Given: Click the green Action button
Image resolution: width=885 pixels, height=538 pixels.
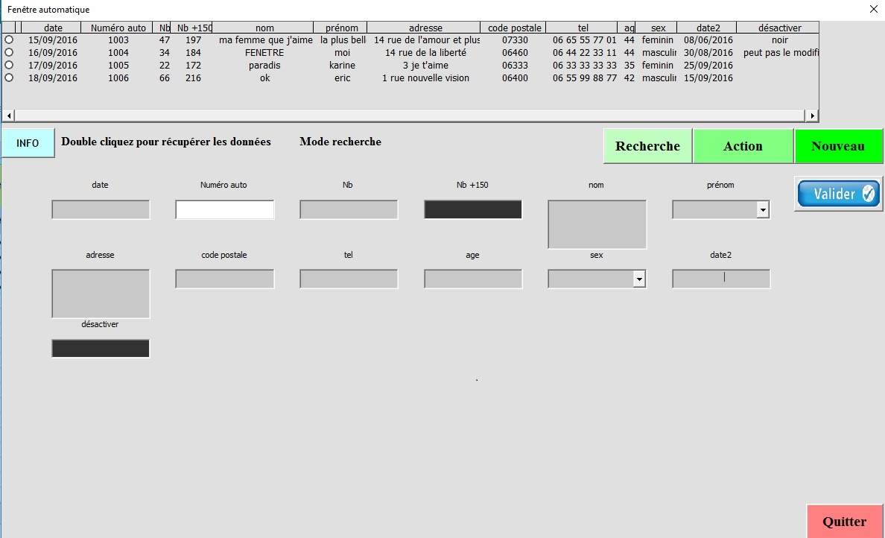Looking at the screenshot, I should pyautogui.click(x=743, y=146).
